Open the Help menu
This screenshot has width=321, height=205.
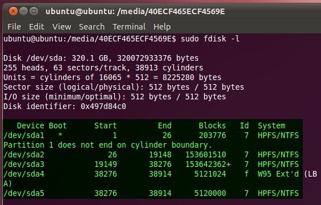[162, 27]
